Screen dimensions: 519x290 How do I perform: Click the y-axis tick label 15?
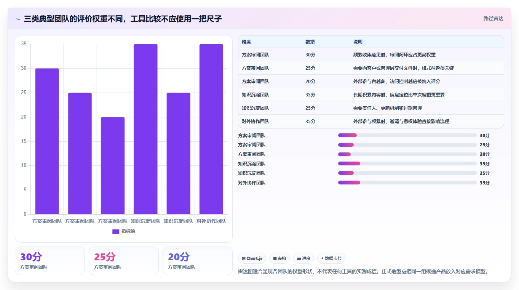(24, 141)
